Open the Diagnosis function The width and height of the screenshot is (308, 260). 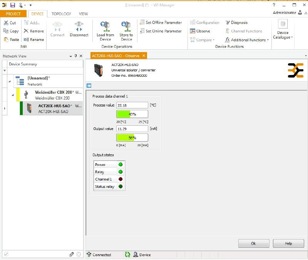coord(236,22)
